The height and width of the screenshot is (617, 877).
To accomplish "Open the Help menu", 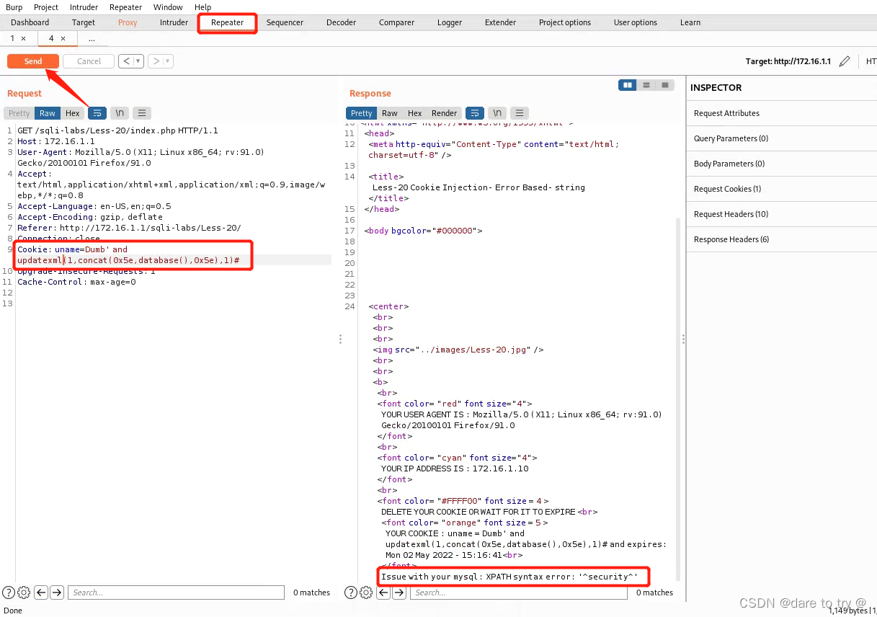I will tap(202, 7).
